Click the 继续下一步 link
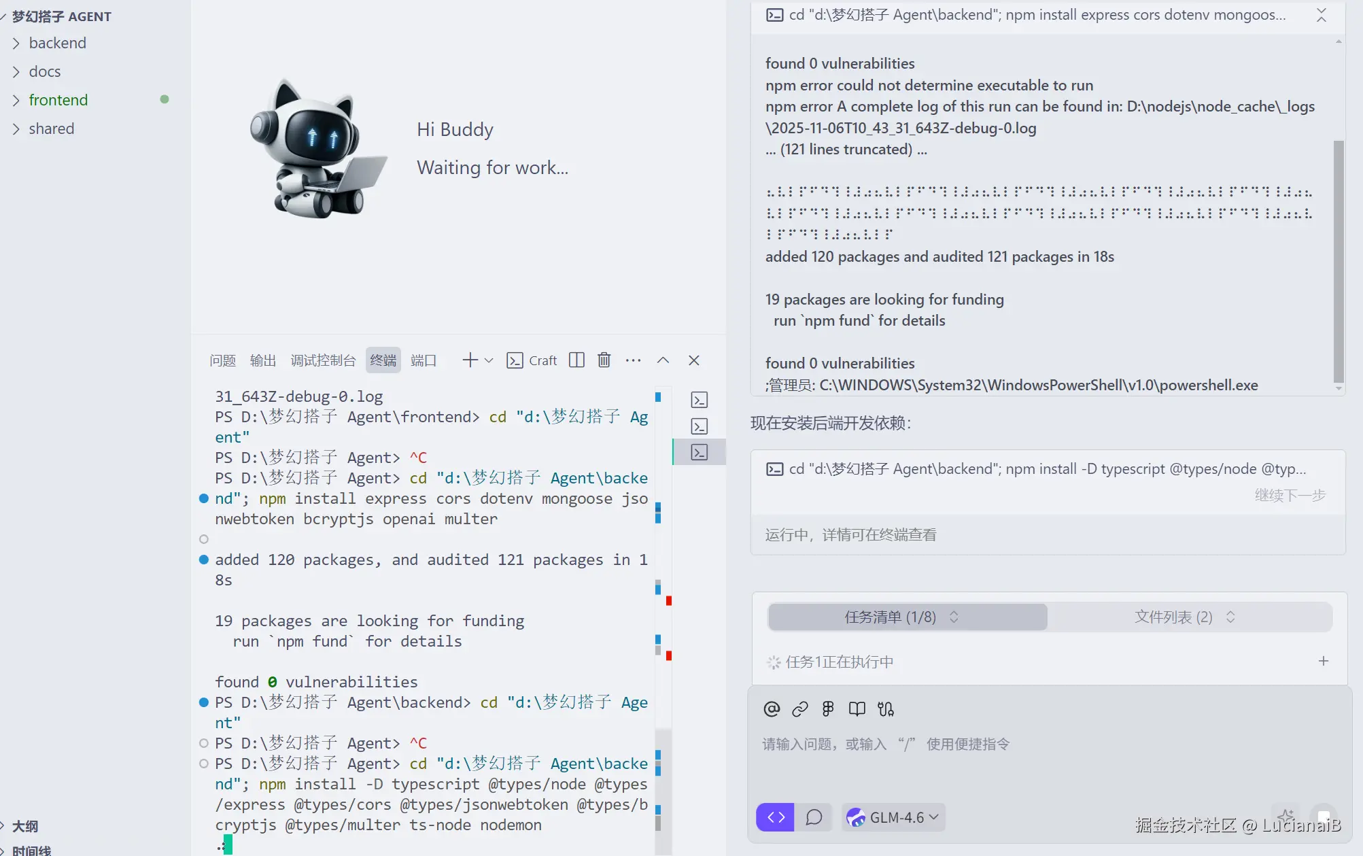 (x=1290, y=495)
